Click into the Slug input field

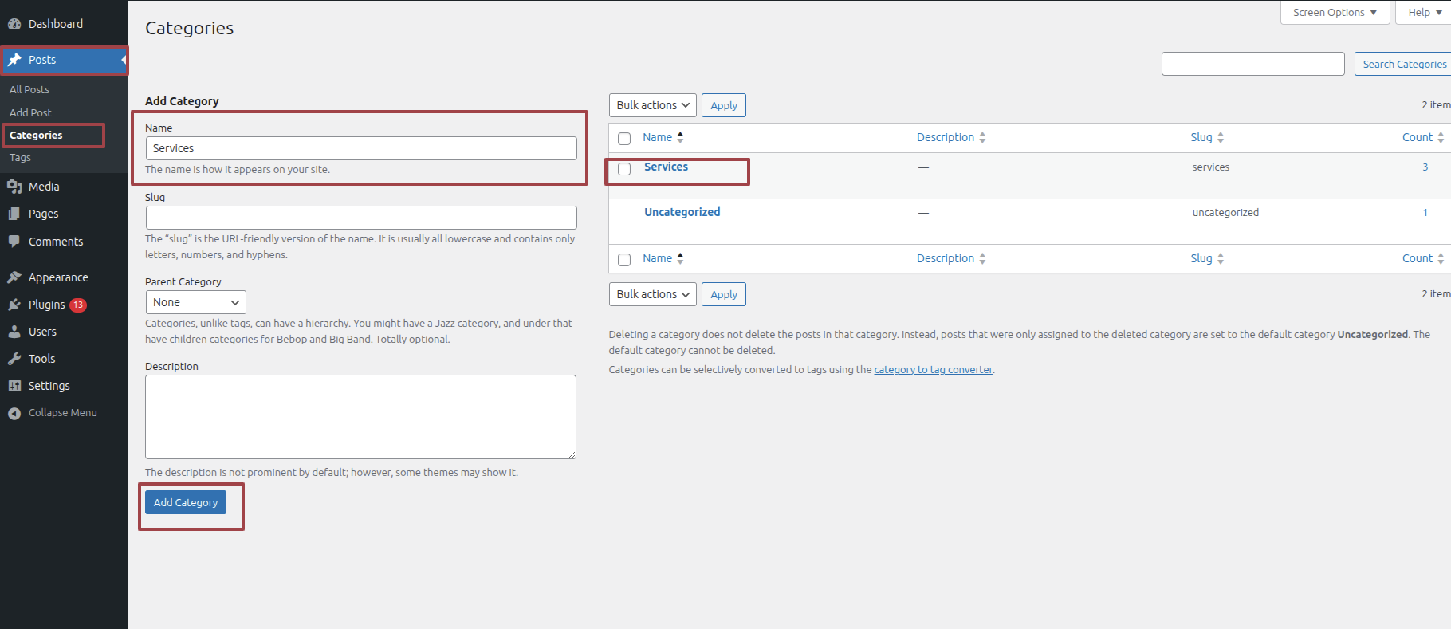[361, 218]
